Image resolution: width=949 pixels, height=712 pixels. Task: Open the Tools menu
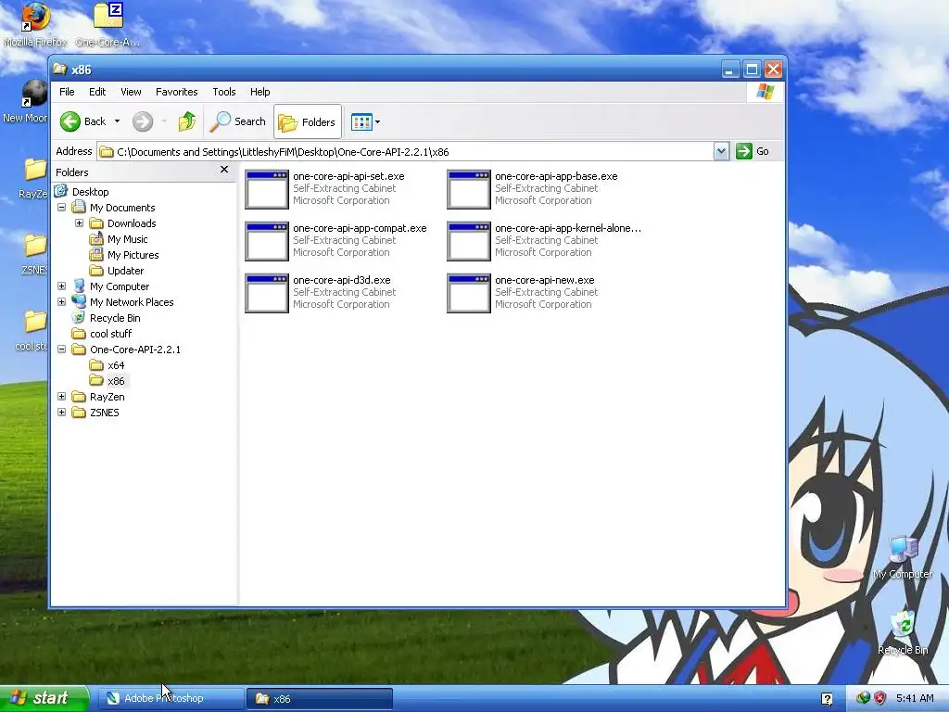point(224,92)
